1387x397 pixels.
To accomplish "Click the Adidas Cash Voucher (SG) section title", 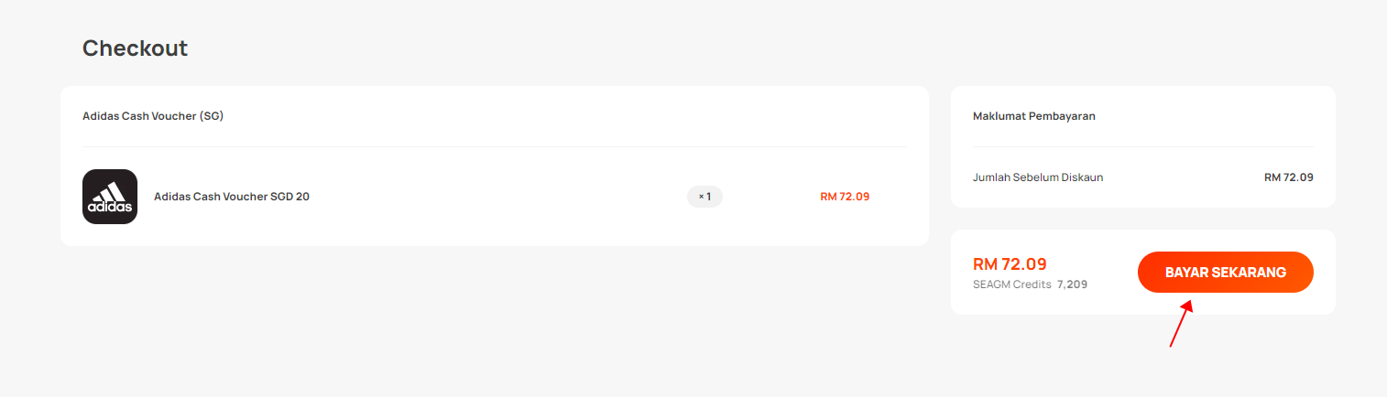I will tap(153, 116).
